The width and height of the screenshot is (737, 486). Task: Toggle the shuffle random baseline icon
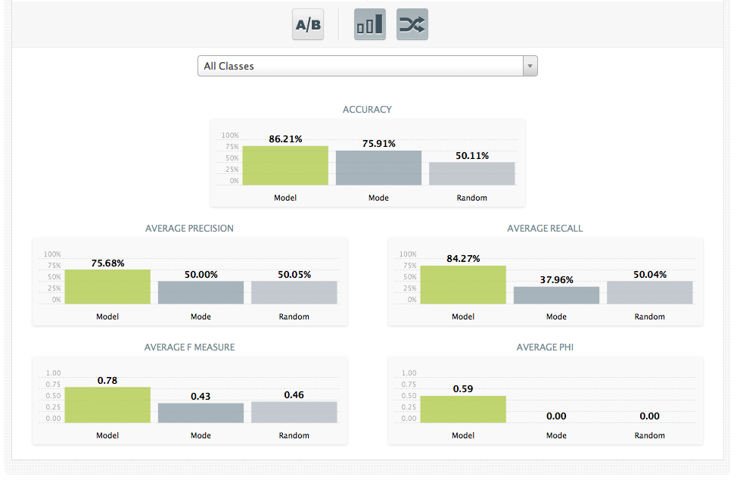[412, 25]
